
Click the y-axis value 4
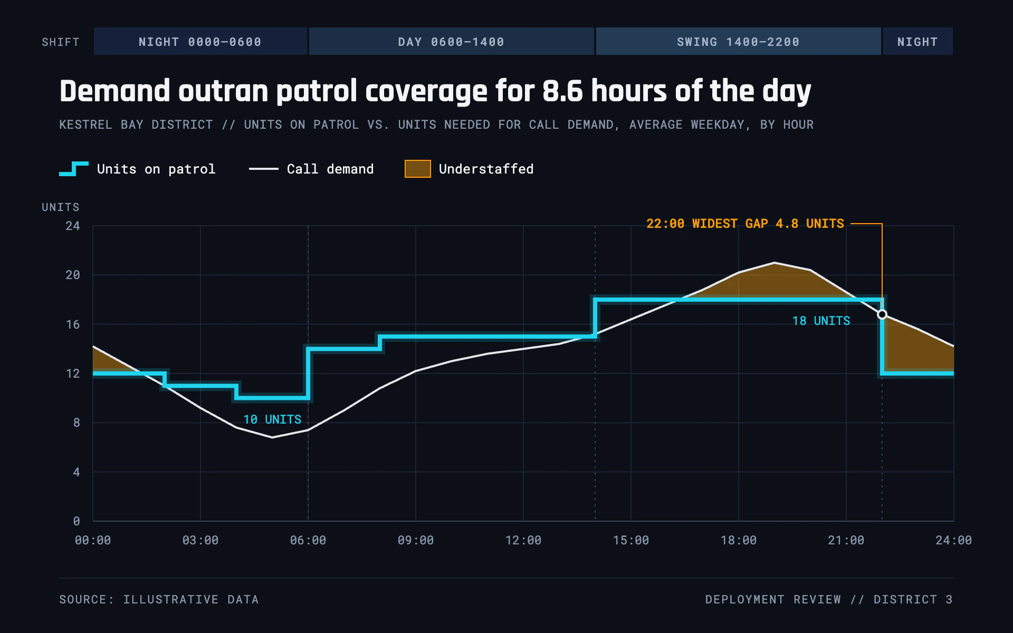point(77,472)
